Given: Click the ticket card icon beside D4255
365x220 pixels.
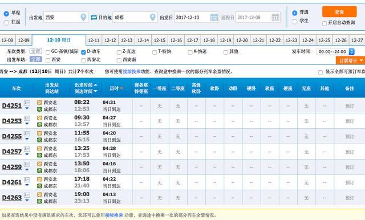Looking at the screenshot, I should (27, 133).
